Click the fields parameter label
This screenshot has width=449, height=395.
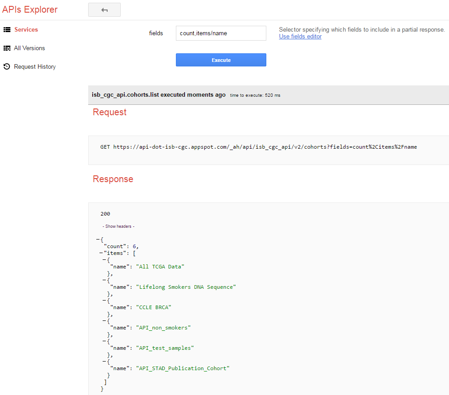[x=156, y=33]
